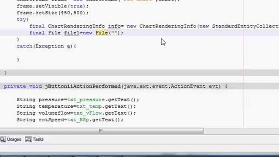Click the 'evt' parameter name
Viewport: 279px width, 157px height.
coord(213,86)
